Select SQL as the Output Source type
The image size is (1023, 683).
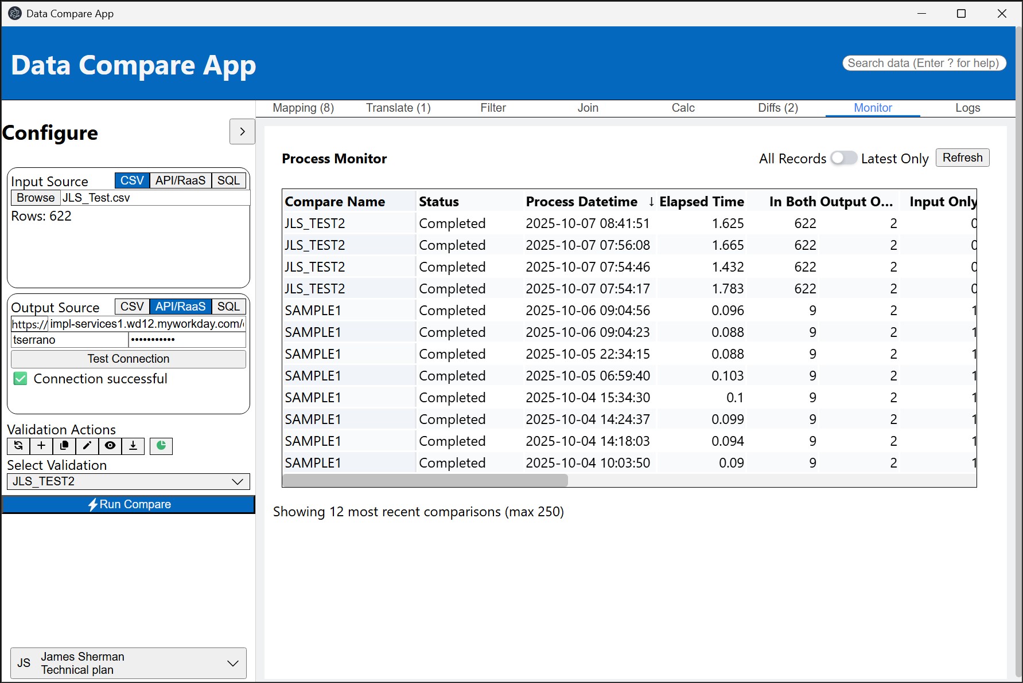tap(228, 307)
